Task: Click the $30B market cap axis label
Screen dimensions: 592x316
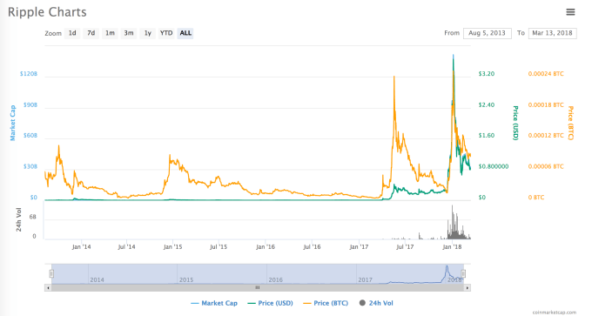Action: 30,166
